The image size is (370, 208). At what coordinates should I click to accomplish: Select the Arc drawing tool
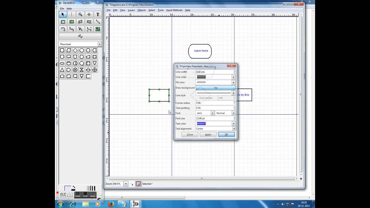pyautogui.click(x=63, y=29)
